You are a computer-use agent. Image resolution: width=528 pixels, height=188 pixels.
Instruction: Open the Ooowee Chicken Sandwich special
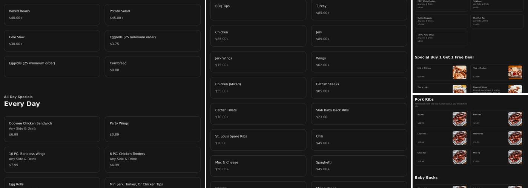coord(52,129)
